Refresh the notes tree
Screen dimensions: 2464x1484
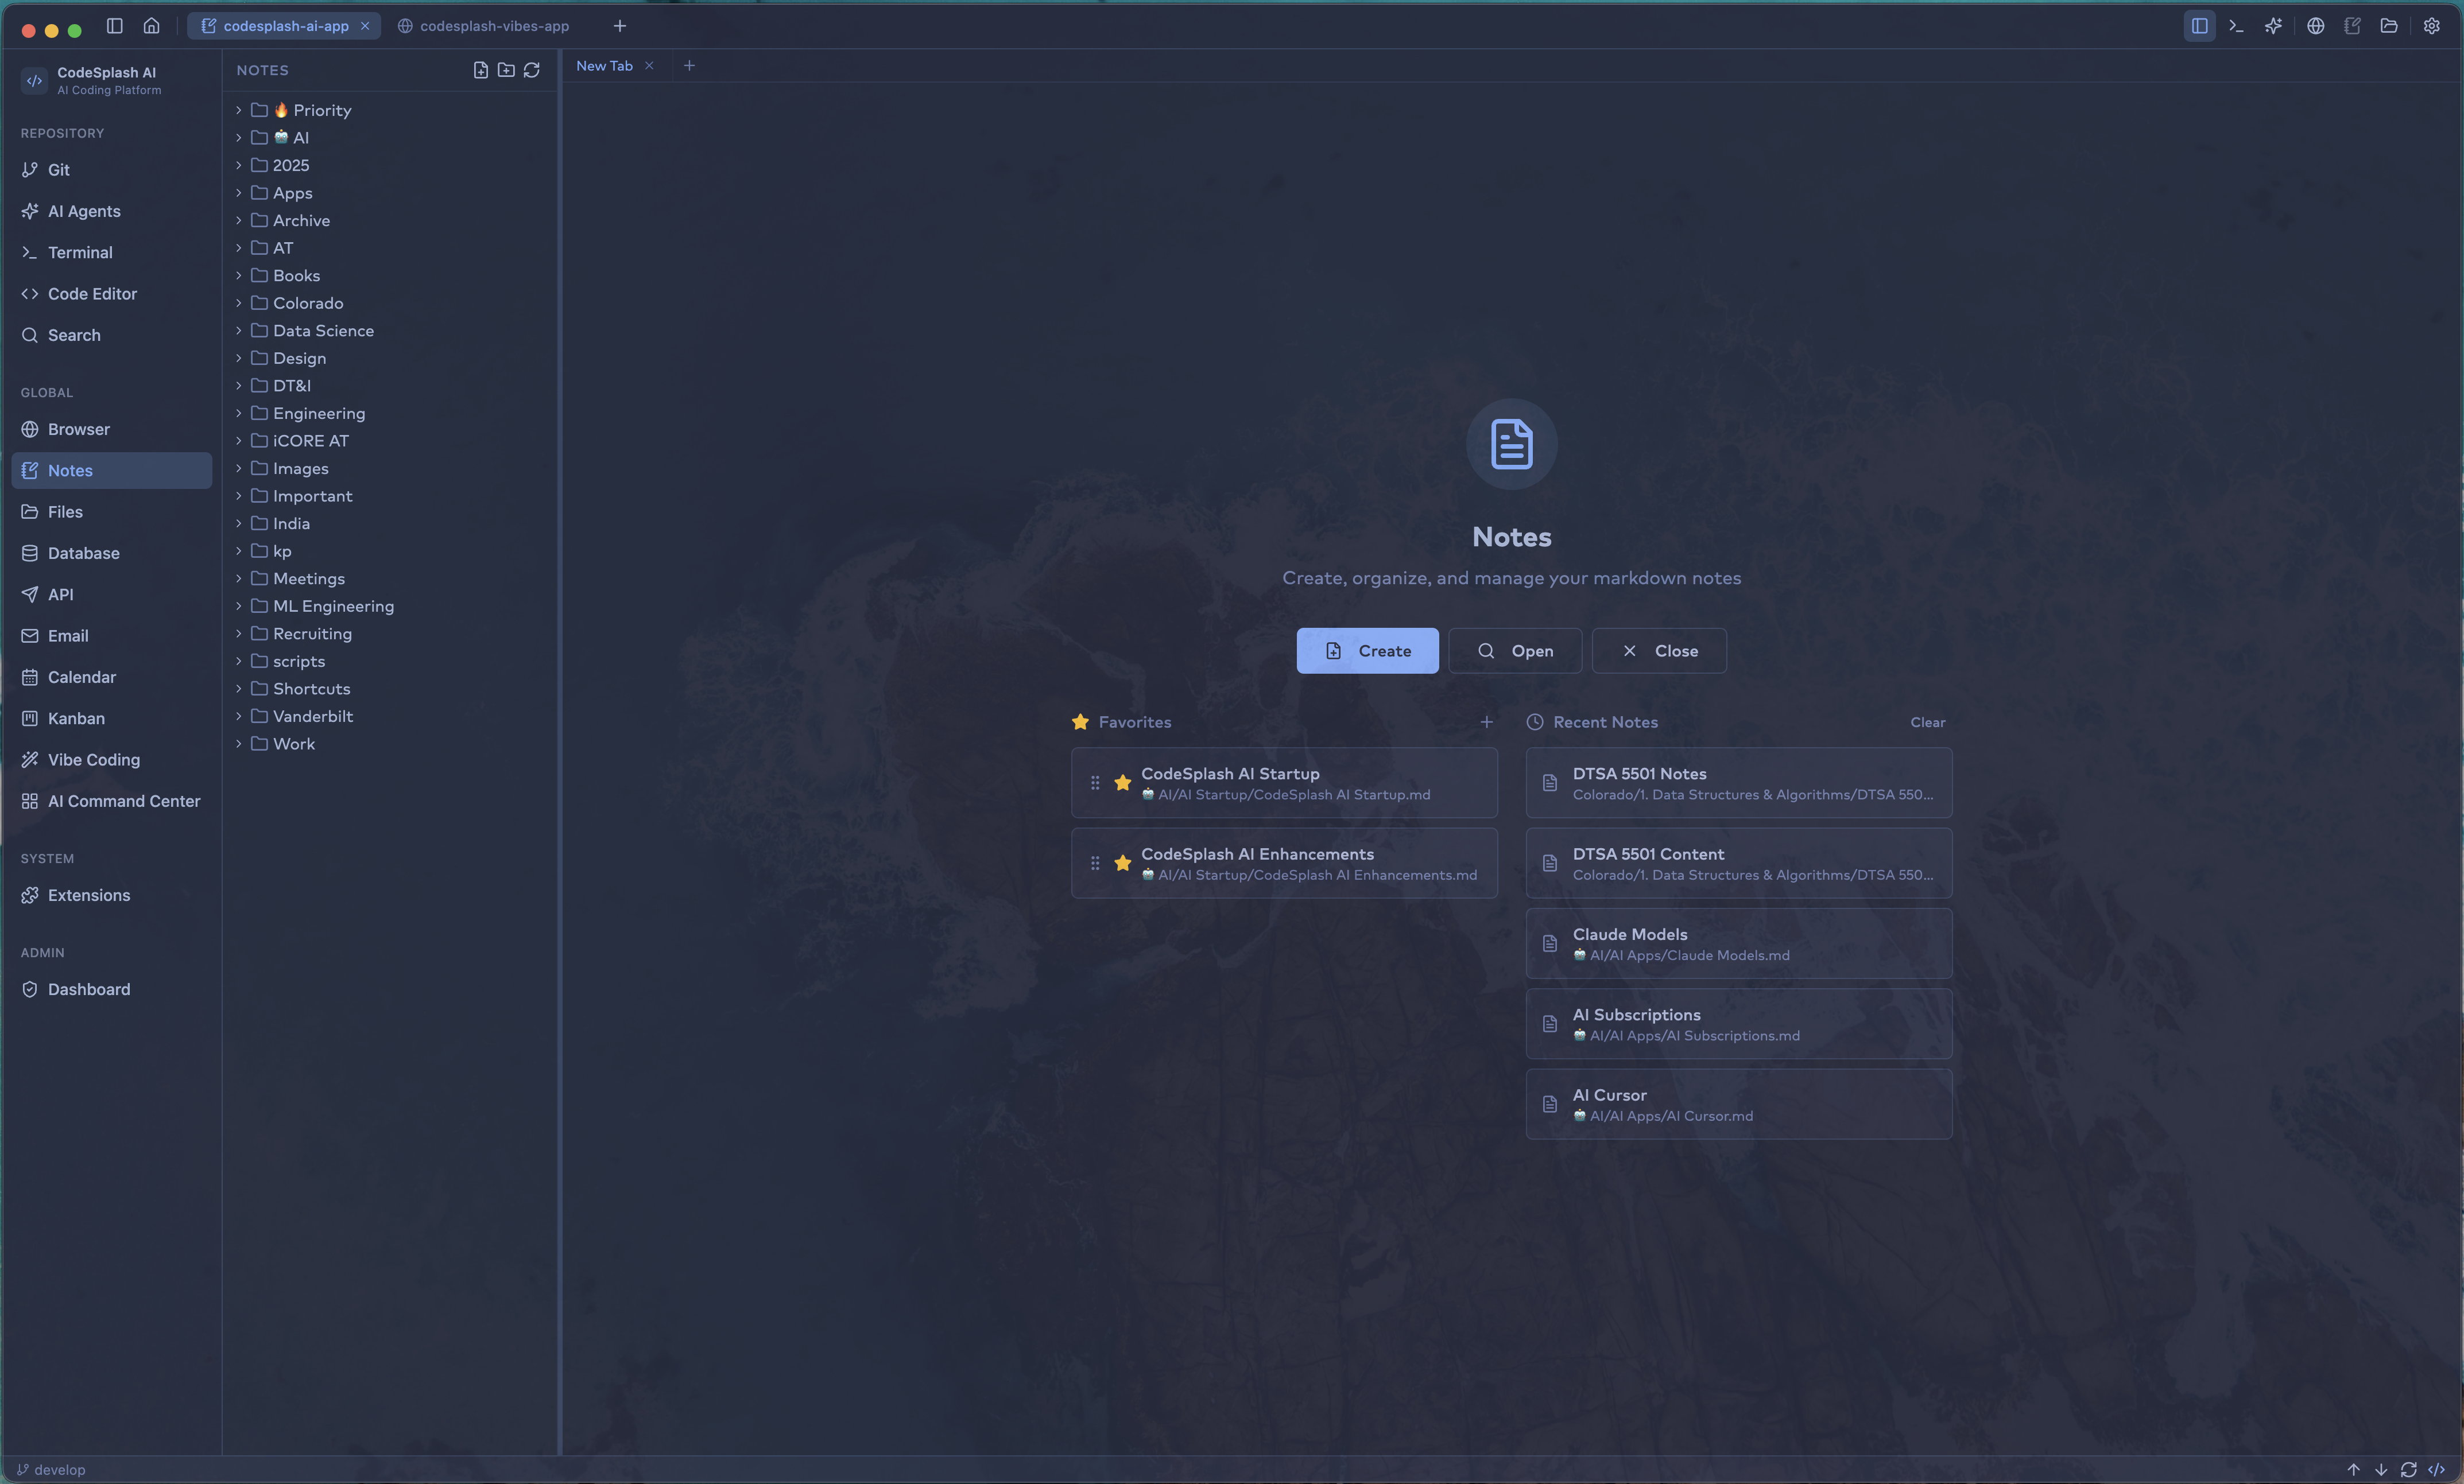point(532,70)
